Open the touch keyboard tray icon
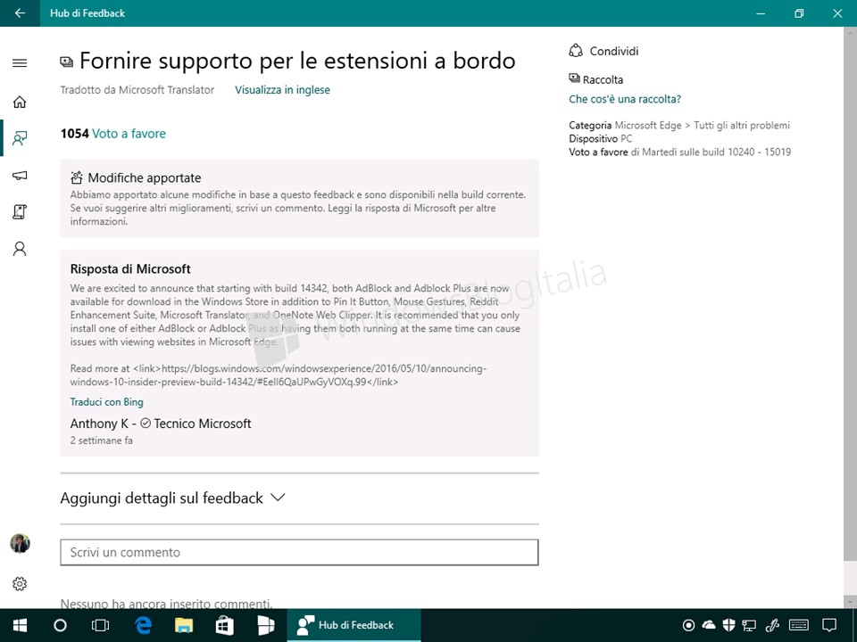The width and height of the screenshot is (857, 642). 799,625
